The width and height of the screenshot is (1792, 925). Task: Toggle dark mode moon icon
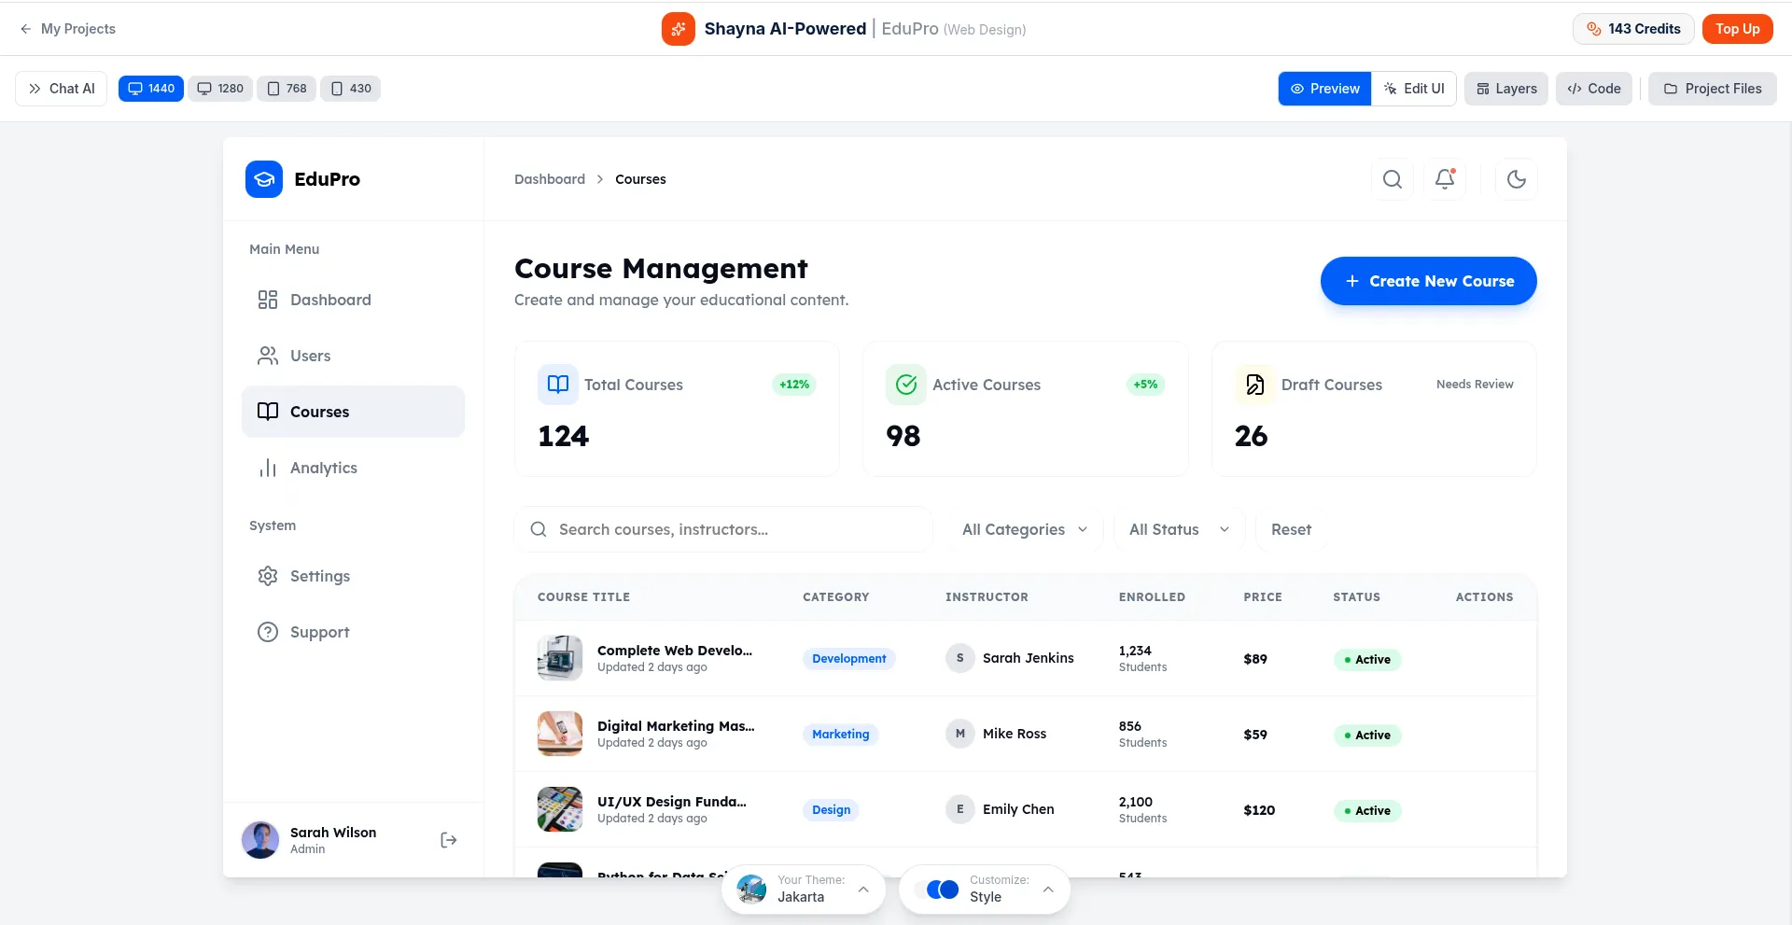(1516, 179)
